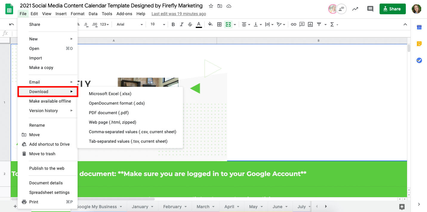427x212 pixels.
Task: Open the View menu
Action: tap(47, 14)
